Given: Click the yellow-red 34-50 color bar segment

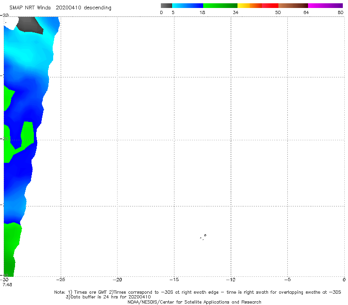Looking at the screenshot, I should 258,6.
